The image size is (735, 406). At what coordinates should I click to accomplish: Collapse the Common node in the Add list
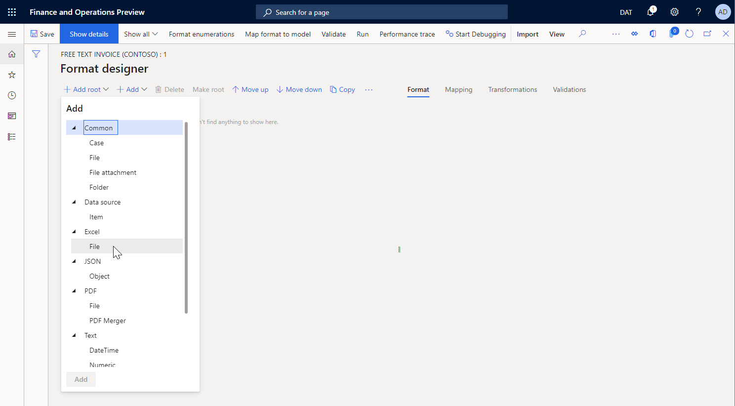(x=74, y=127)
